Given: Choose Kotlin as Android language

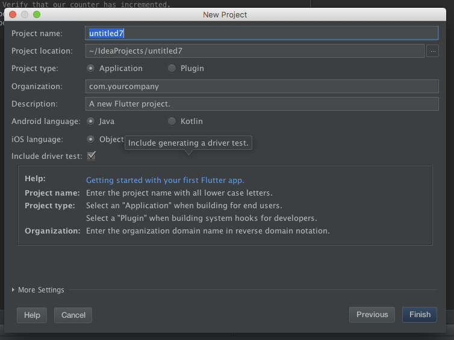Looking at the screenshot, I should pos(172,122).
